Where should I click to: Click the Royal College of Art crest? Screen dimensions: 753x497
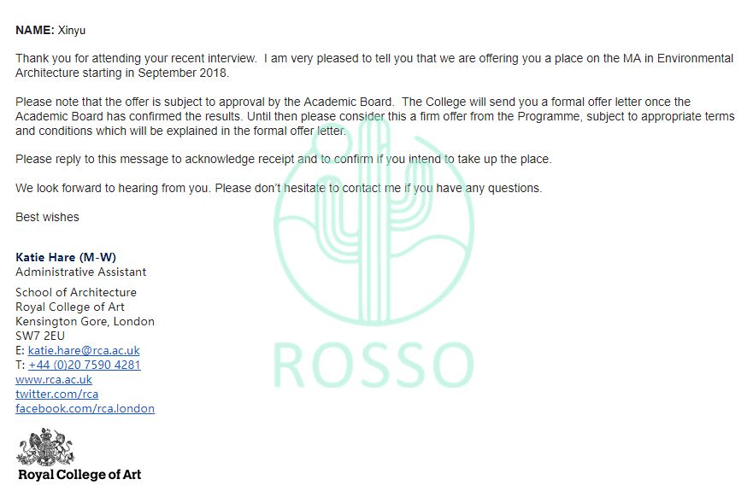pos(45,447)
